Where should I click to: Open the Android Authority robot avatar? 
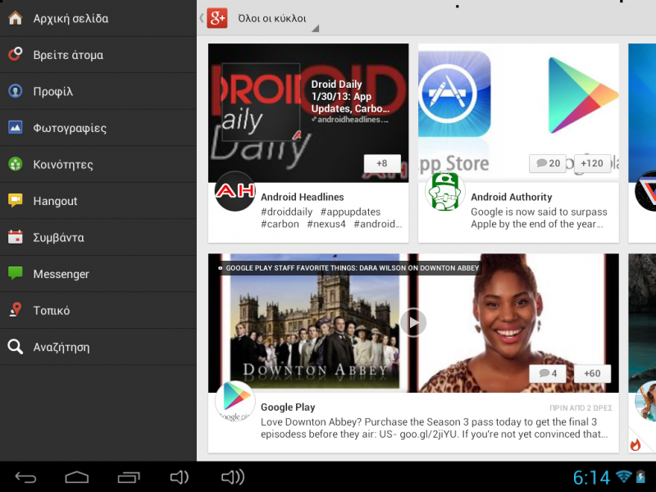[x=445, y=191]
